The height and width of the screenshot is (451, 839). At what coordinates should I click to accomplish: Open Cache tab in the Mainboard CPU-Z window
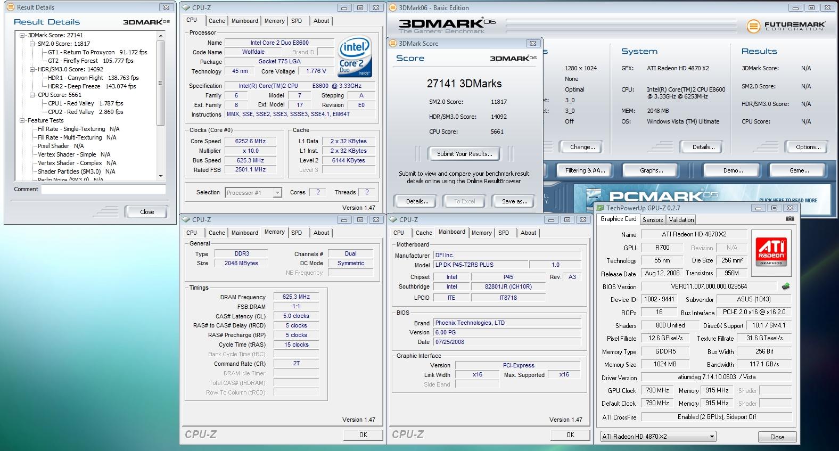click(x=424, y=233)
